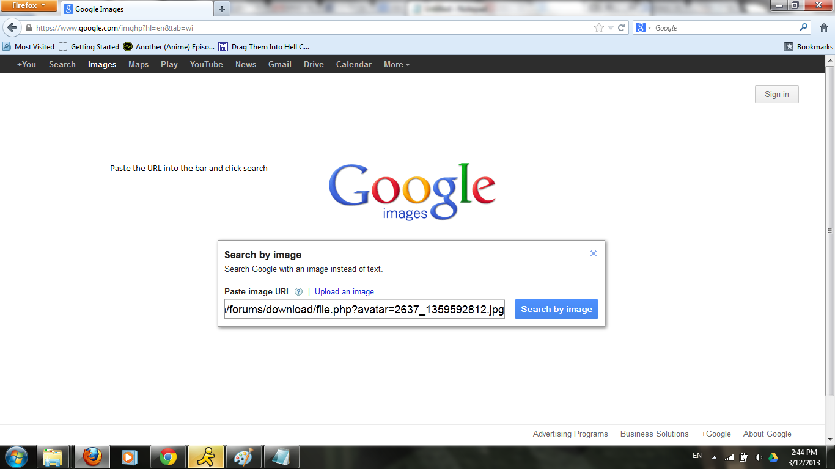Screen dimensions: 835x469
Task: Open the Windows Start menu
Action: click(17, 457)
